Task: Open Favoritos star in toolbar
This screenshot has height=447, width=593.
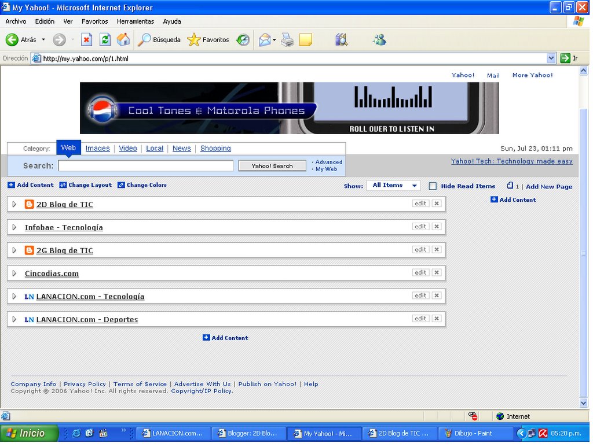Action: pos(208,40)
